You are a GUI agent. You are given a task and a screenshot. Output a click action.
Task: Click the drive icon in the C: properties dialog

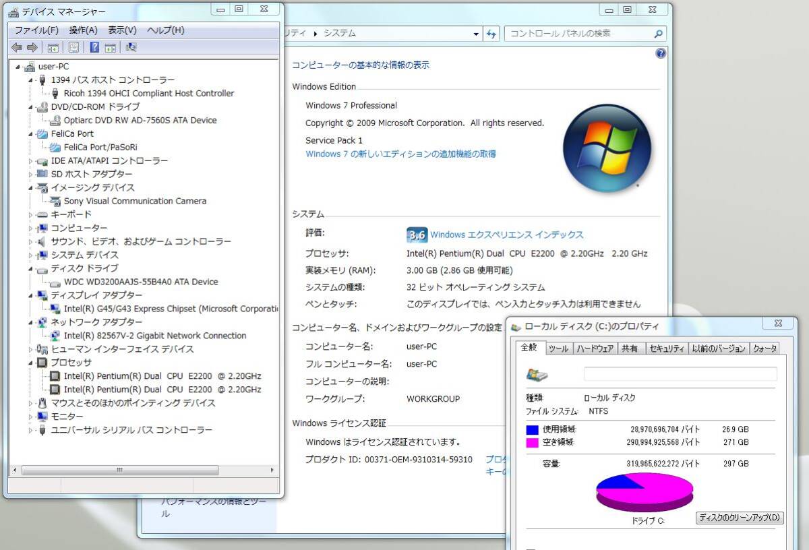click(537, 375)
